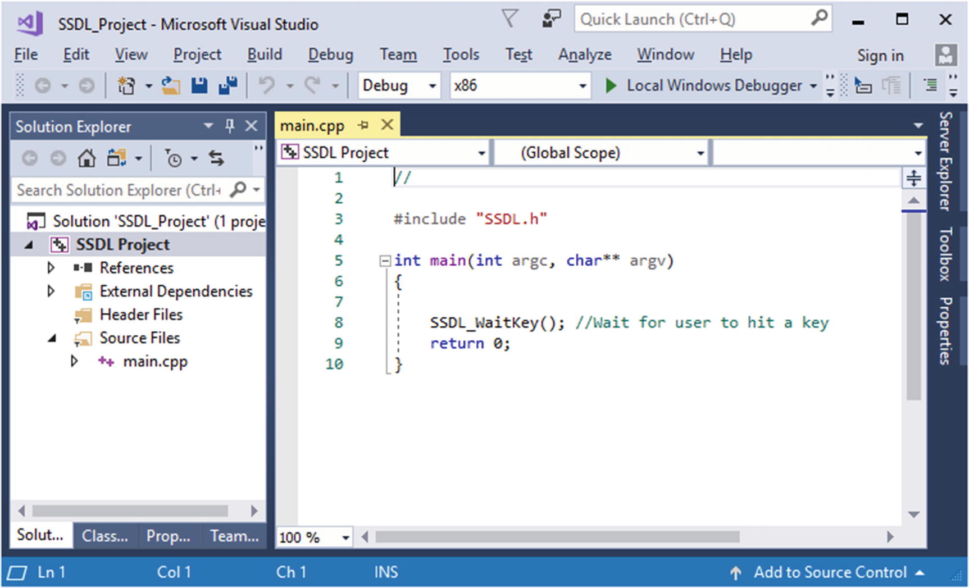Save the current file with Save icon

click(x=199, y=86)
